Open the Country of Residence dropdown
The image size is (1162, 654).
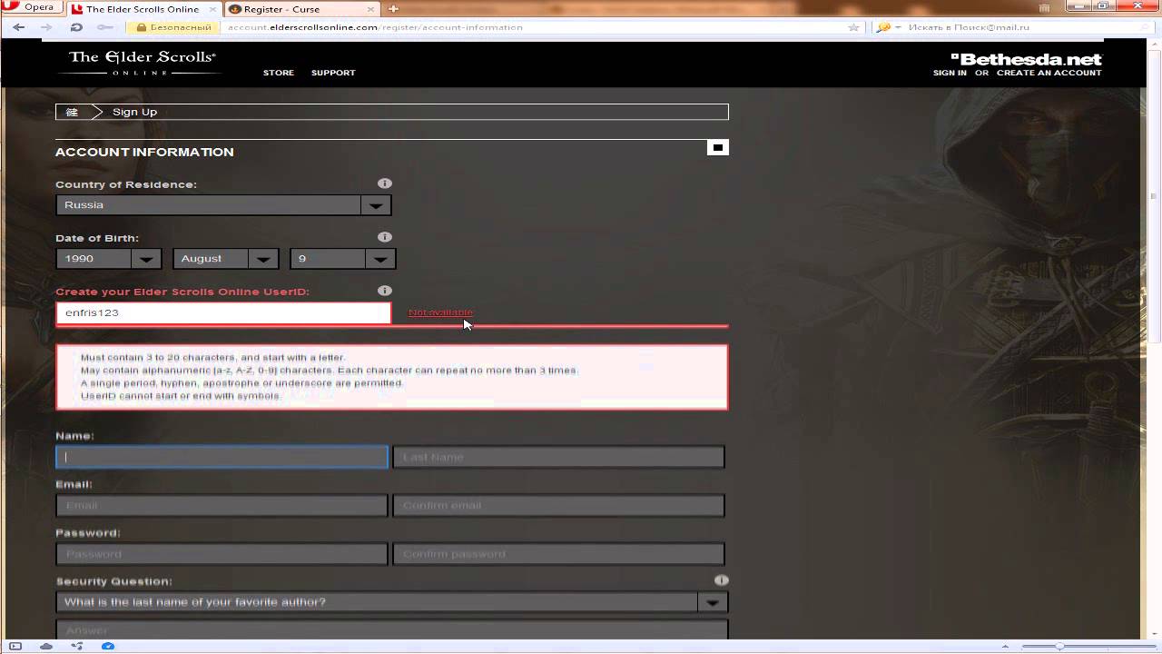[223, 205]
